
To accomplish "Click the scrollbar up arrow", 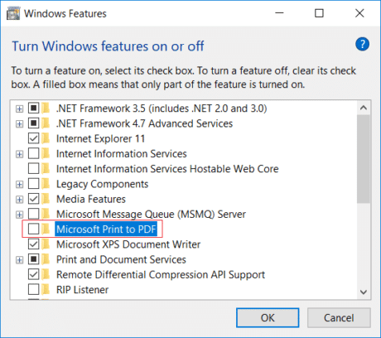I will click(364, 108).
